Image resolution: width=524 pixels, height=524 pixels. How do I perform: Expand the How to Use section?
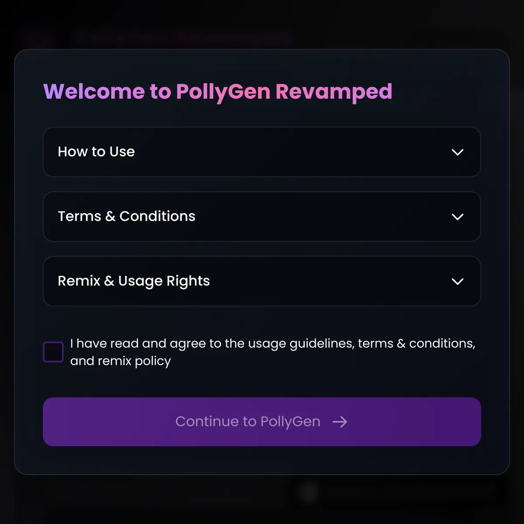tap(262, 152)
